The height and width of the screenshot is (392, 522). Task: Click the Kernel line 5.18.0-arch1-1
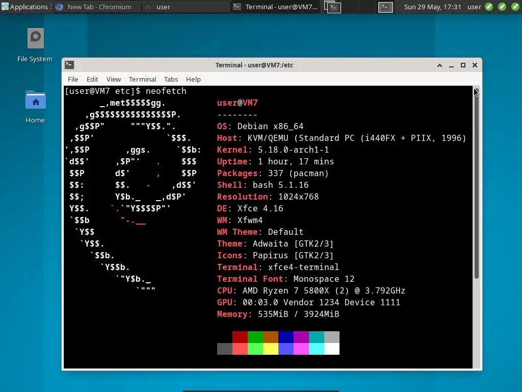click(273, 150)
